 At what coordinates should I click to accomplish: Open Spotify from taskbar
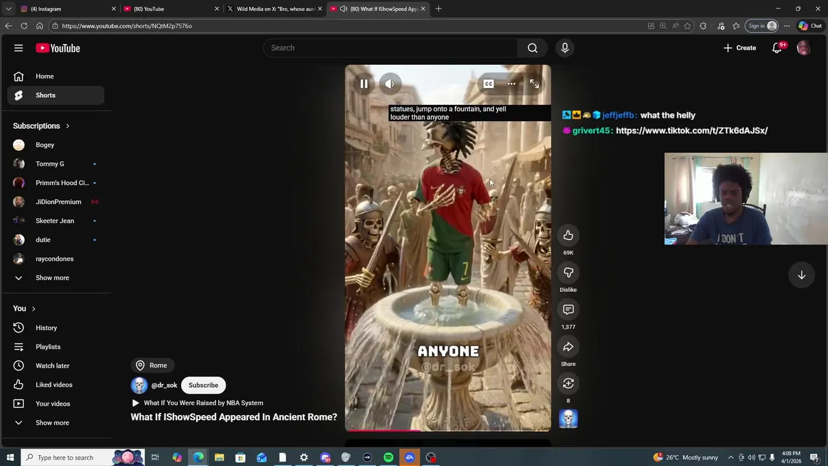coord(388,458)
